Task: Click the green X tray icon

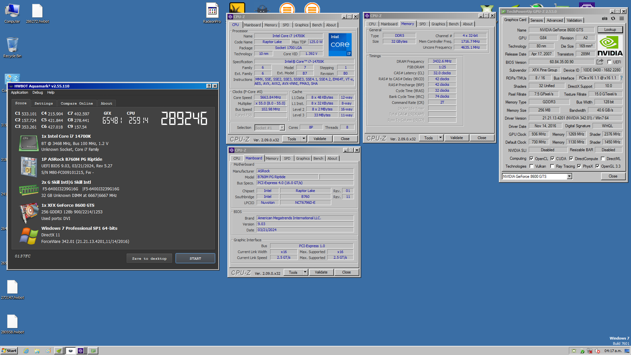Action: [x=574, y=351]
